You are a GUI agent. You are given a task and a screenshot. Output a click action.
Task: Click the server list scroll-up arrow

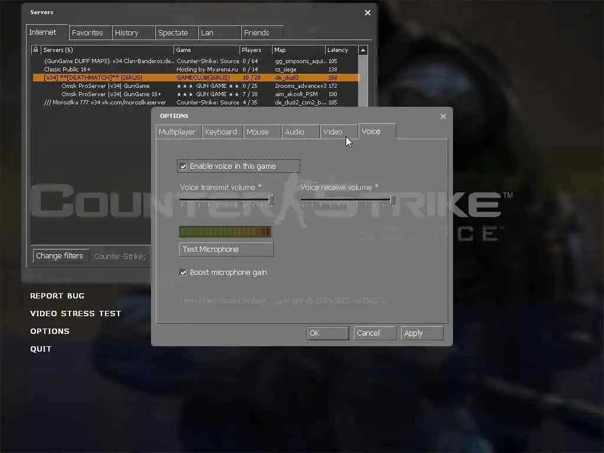click(x=363, y=50)
